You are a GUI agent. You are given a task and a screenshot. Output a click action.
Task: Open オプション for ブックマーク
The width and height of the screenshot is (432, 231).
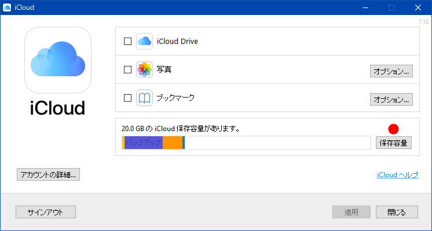click(391, 99)
